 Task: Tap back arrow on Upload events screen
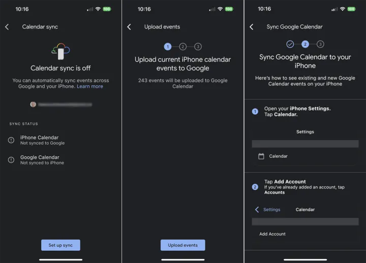pyautogui.click(x=129, y=27)
